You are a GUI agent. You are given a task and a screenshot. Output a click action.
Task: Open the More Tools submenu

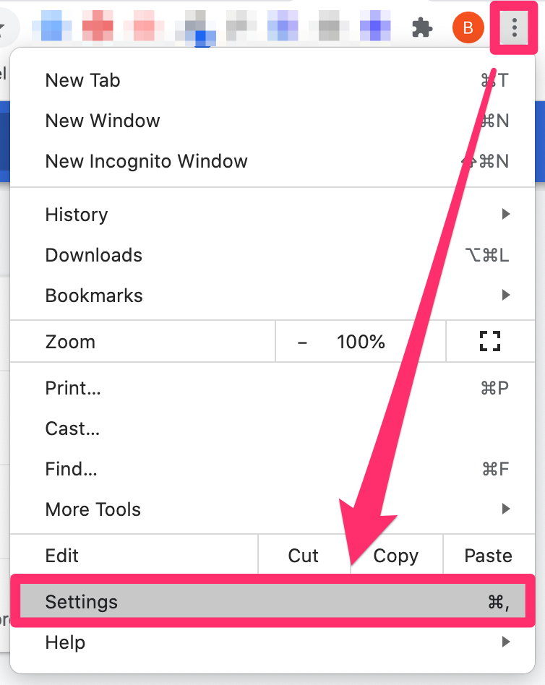pyautogui.click(x=93, y=509)
